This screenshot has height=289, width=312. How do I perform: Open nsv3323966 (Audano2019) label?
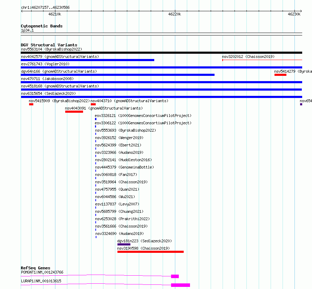[119, 152]
